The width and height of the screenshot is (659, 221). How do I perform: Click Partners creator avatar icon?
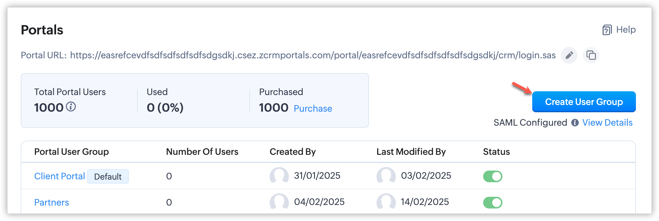[x=279, y=202]
